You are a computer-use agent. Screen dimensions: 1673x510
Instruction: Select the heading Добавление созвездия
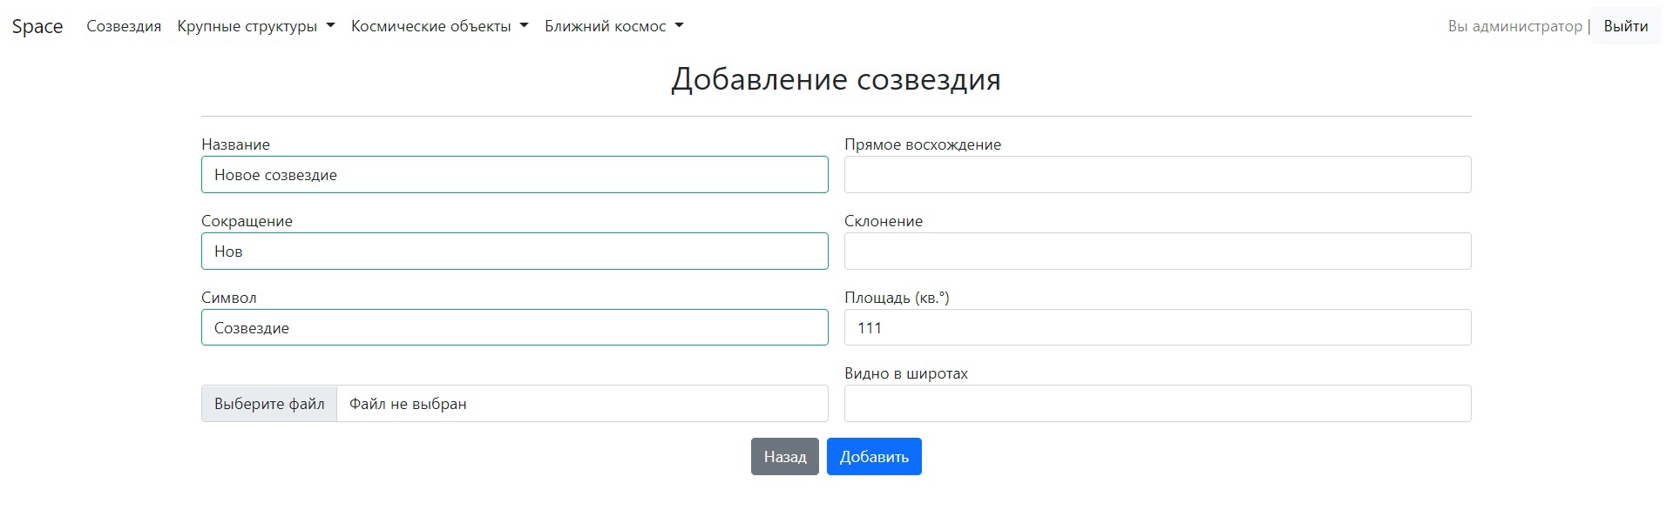(x=836, y=79)
